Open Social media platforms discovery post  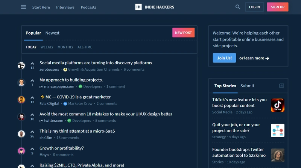pos(96,63)
